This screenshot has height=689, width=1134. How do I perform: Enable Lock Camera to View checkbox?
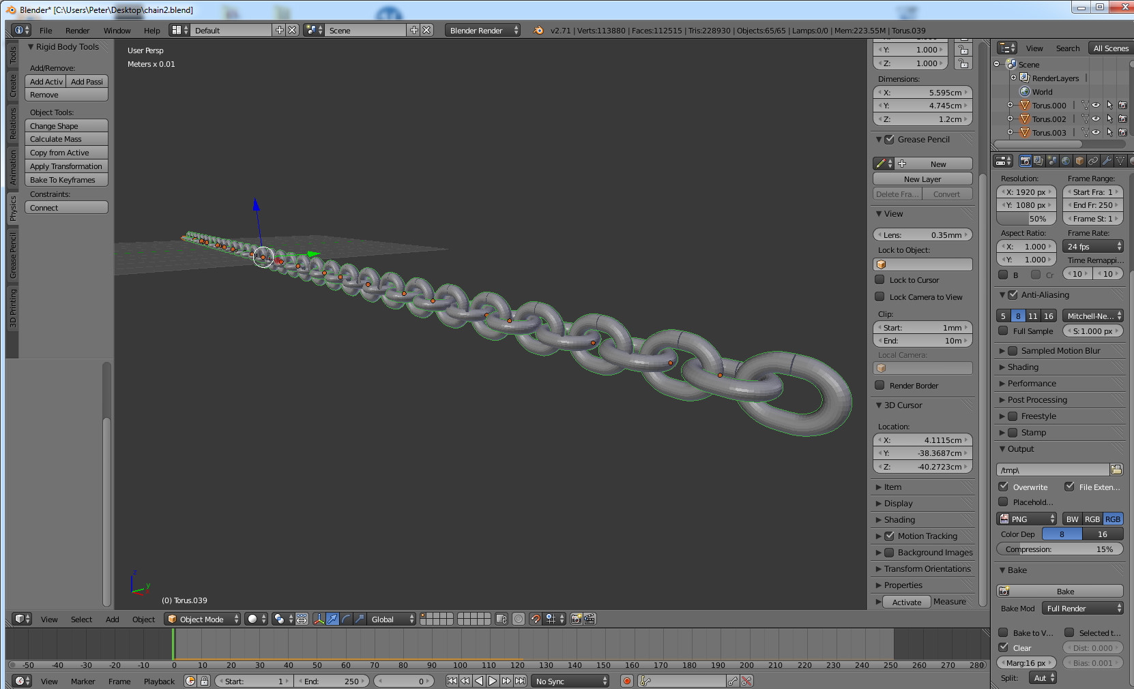coord(880,296)
